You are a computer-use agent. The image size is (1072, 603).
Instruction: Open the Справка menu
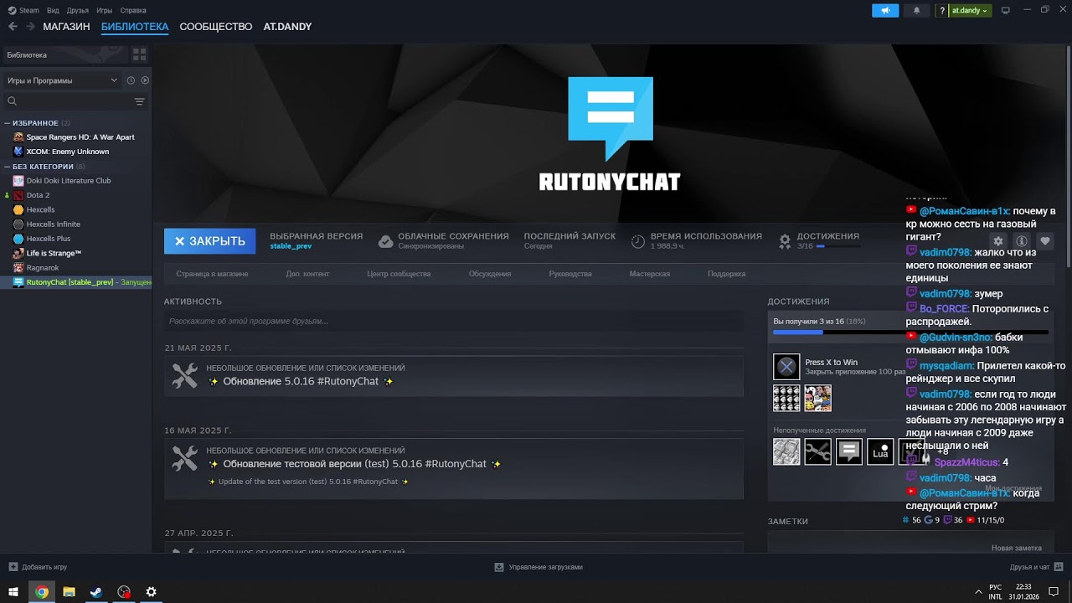(x=133, y=10)
